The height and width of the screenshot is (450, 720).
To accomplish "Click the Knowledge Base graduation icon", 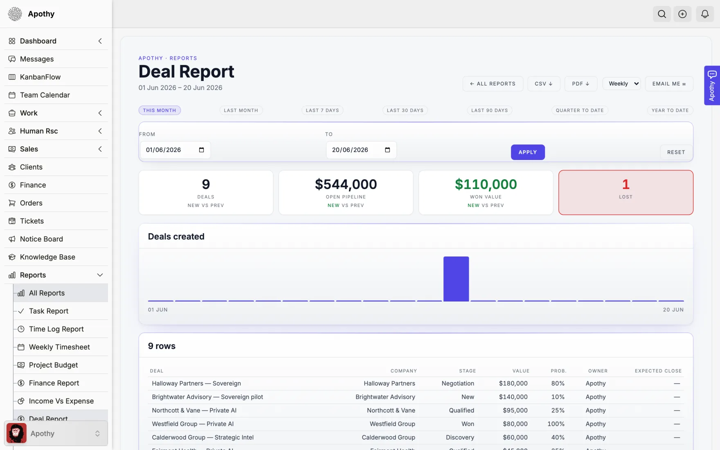I will point(12,257).
